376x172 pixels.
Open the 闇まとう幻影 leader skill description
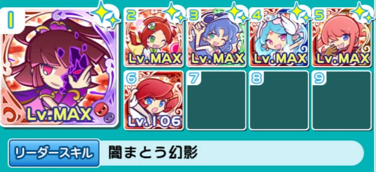click(153, 152)
